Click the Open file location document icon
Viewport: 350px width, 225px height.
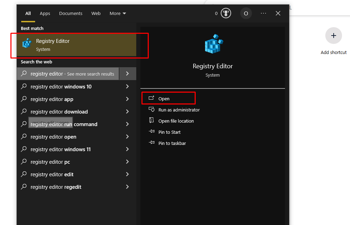152,120
